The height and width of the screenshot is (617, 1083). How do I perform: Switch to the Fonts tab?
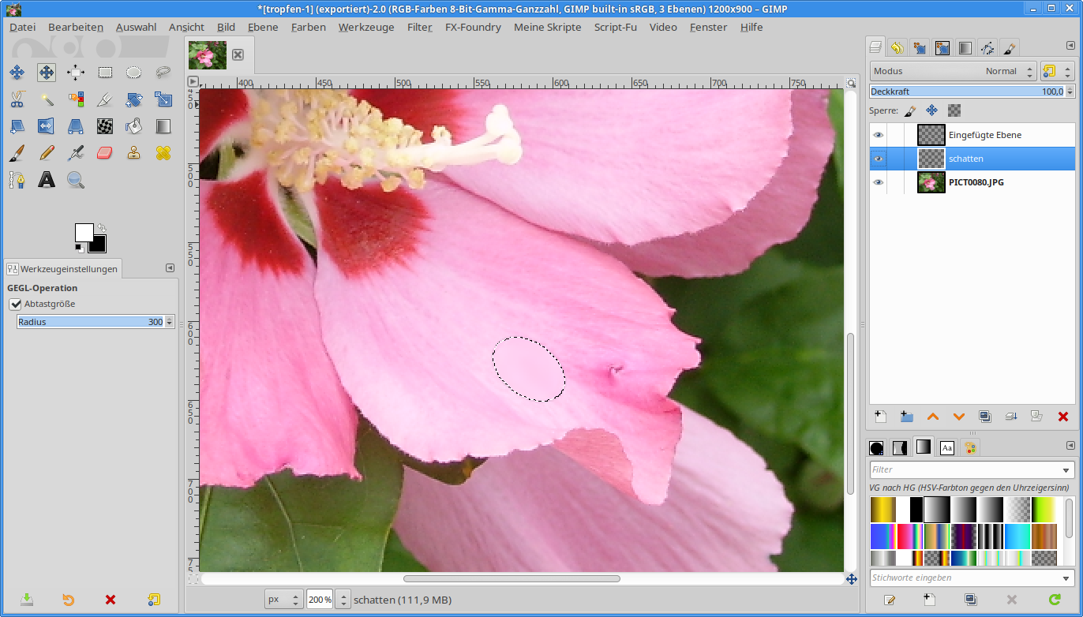point(946,448)
